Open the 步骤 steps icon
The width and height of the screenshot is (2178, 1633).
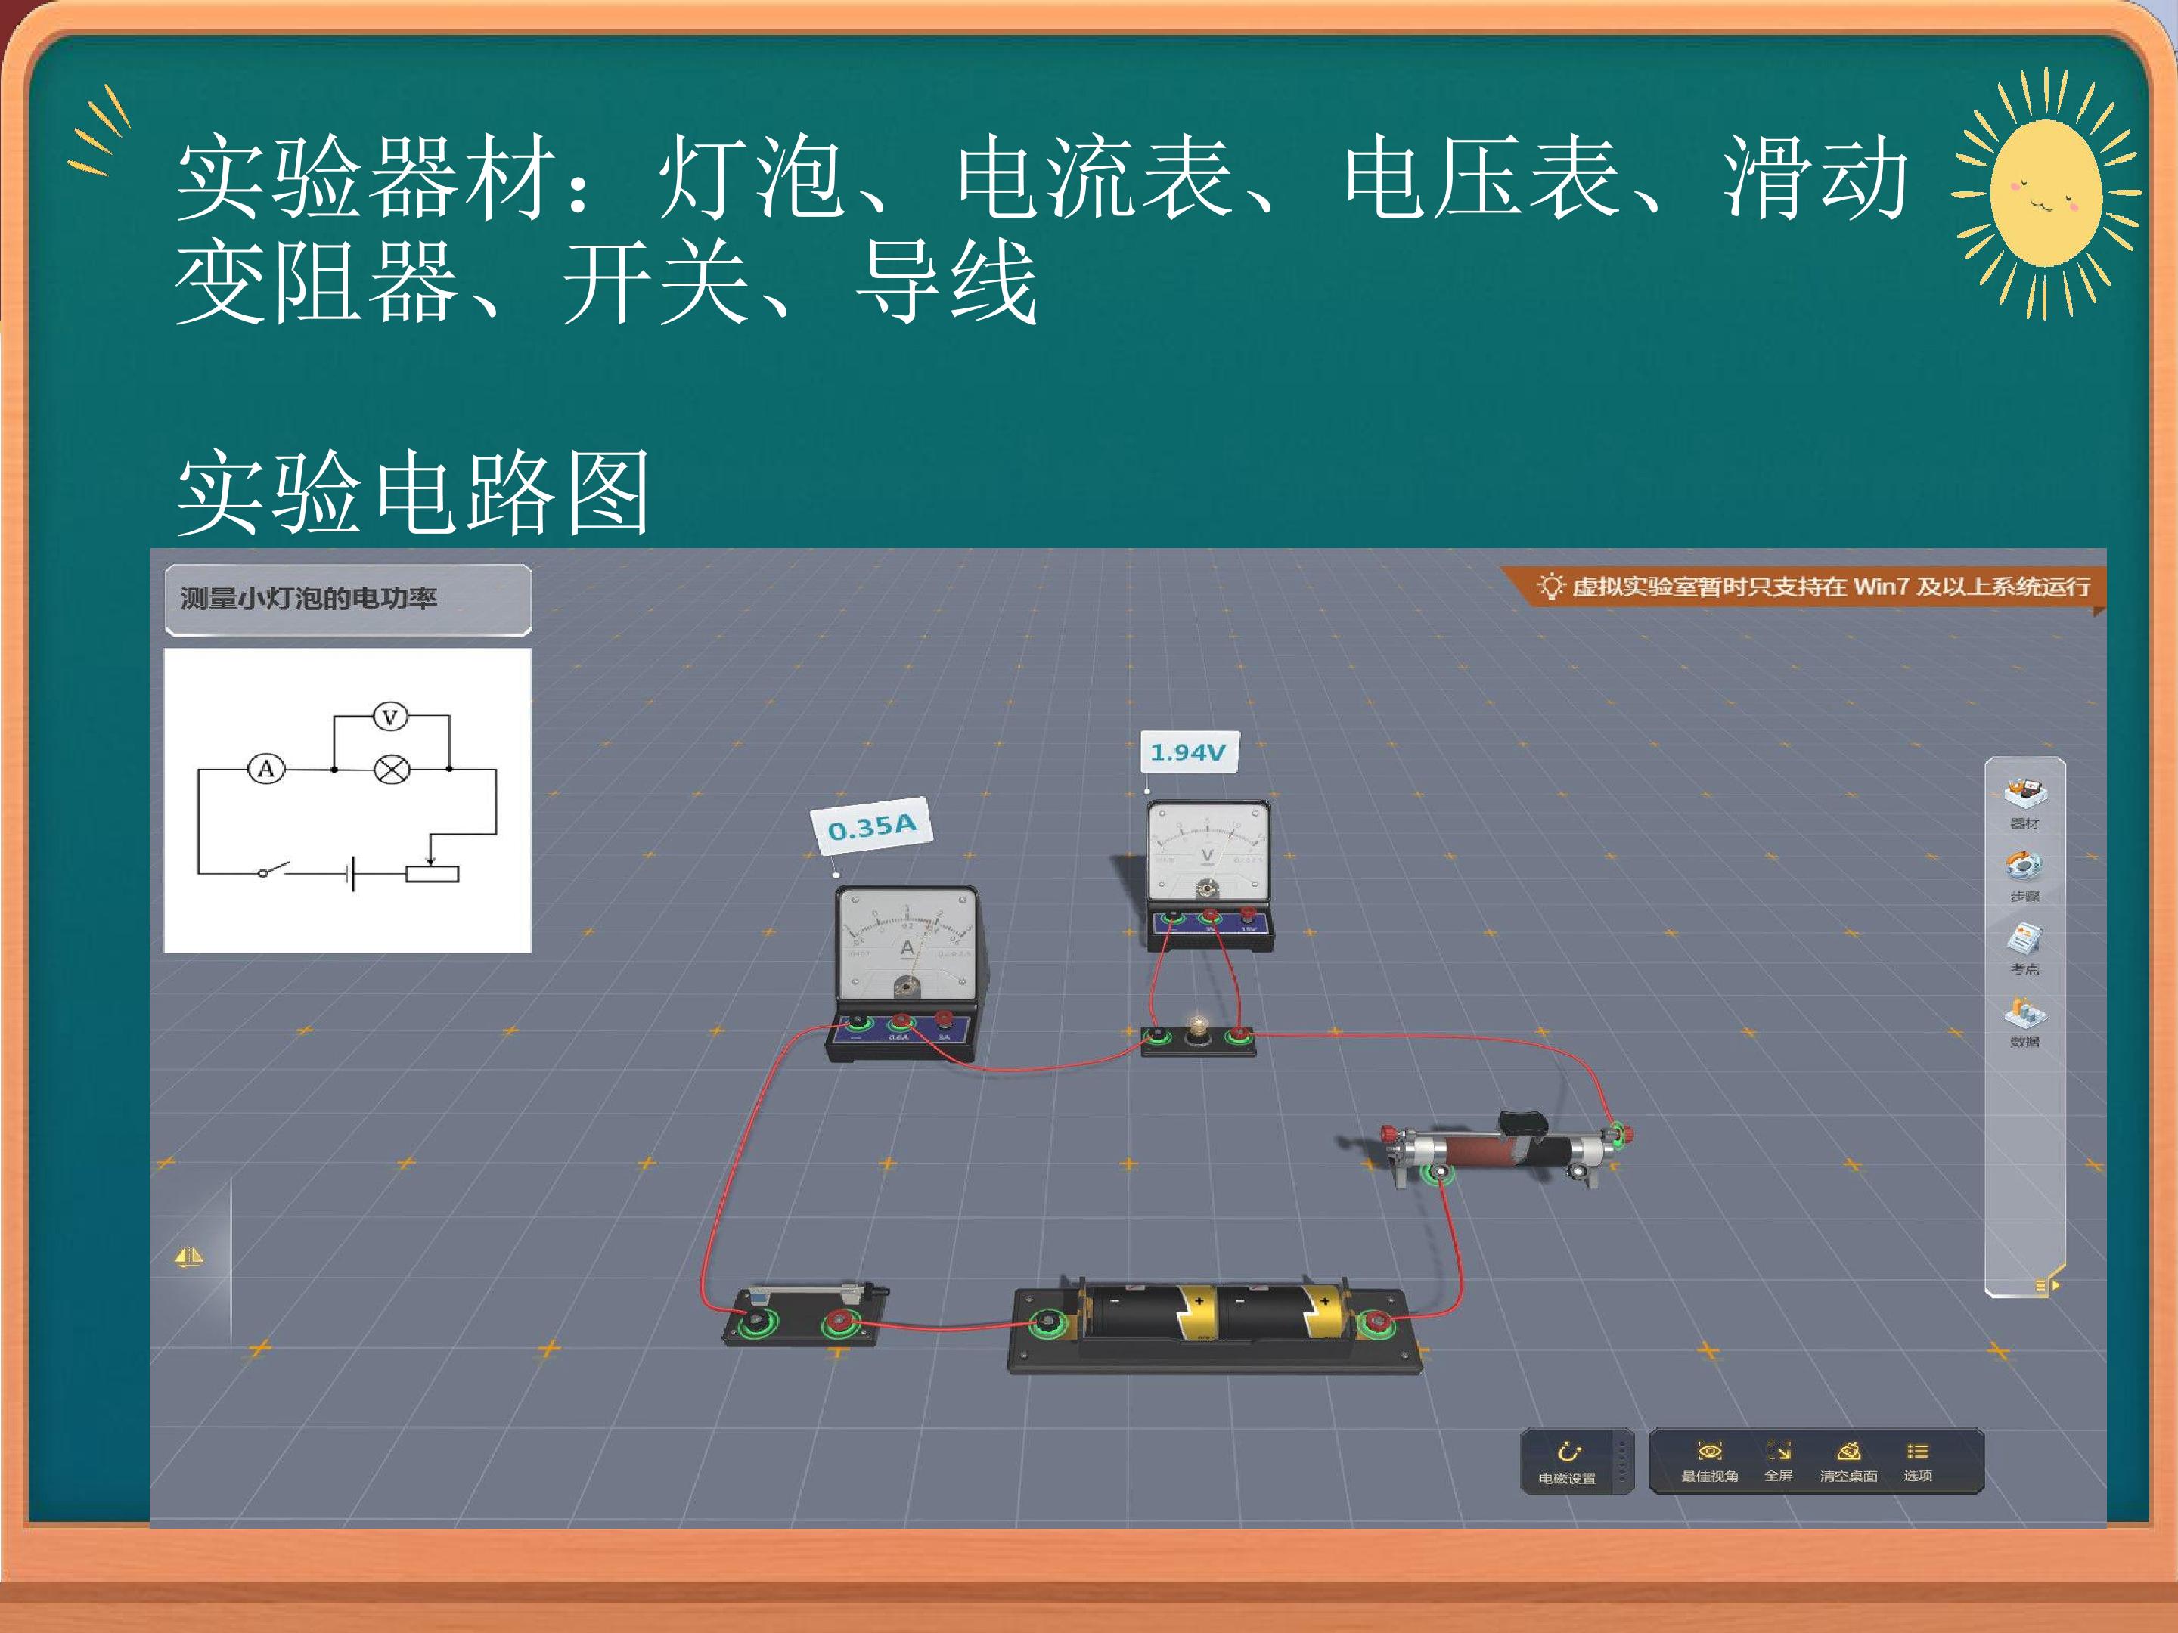pyautogui.click(x=2024, y=876)
